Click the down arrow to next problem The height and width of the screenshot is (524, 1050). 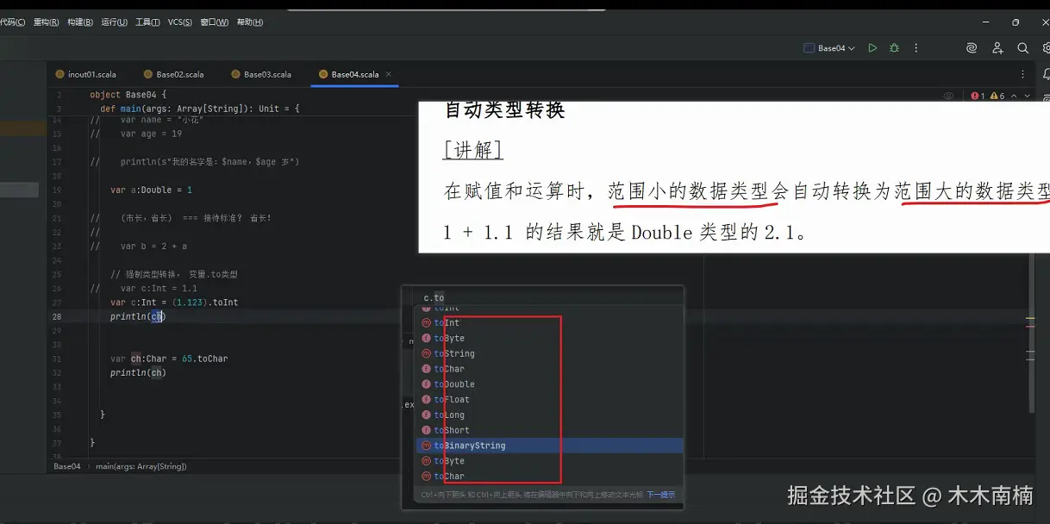coord(1027,96)
